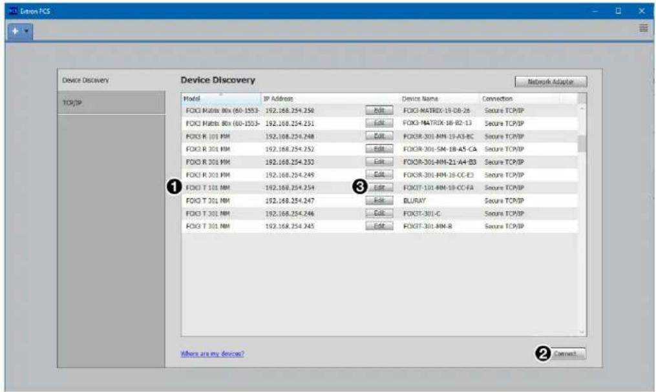The height and width of the screenshot is (392, 656).
Task: Select the FOX3 R 101 MM model cell
Action: [x=208, y=137]
